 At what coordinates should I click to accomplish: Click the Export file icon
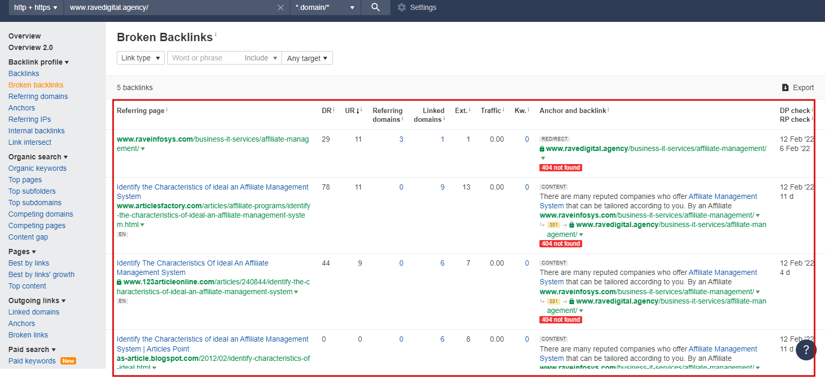coord(785,87)
